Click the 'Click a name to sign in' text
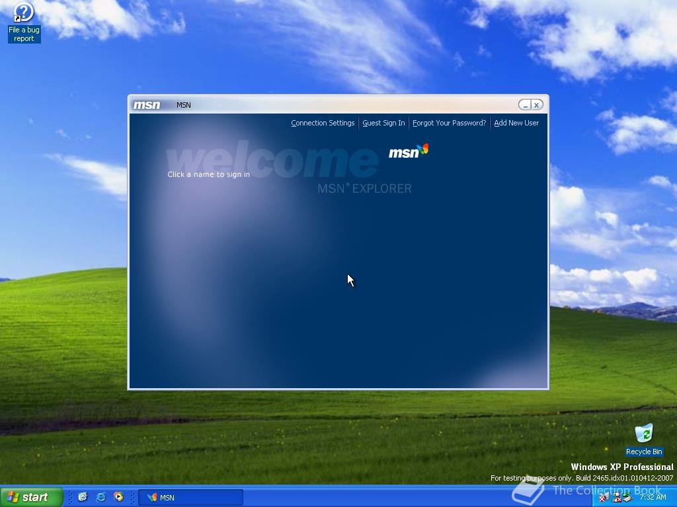This screenshot has height=507, width=677. [208, 174]
